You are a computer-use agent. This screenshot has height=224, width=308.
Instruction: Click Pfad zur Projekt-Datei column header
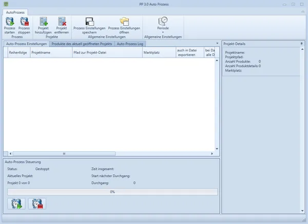107,52
